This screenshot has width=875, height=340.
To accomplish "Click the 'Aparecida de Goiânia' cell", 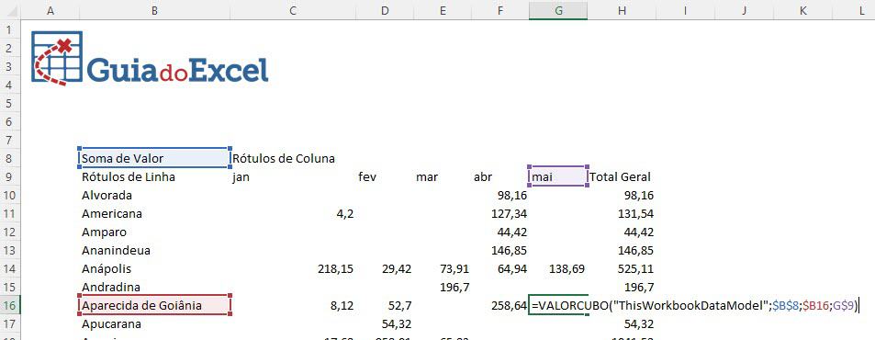I will tap(154, 305).
